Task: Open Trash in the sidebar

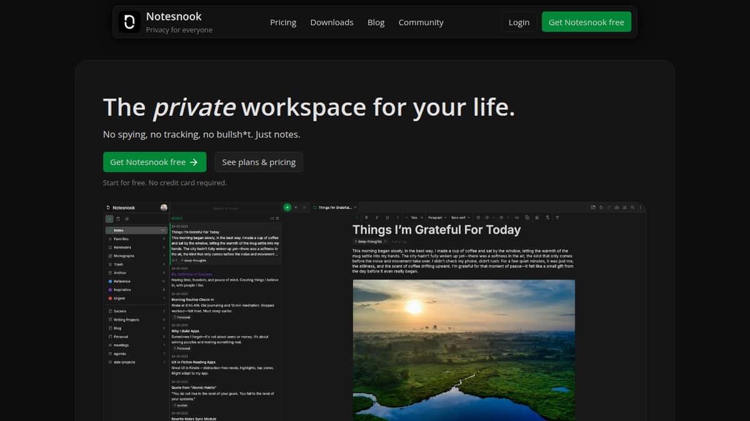Action: [x=136, y=264]
